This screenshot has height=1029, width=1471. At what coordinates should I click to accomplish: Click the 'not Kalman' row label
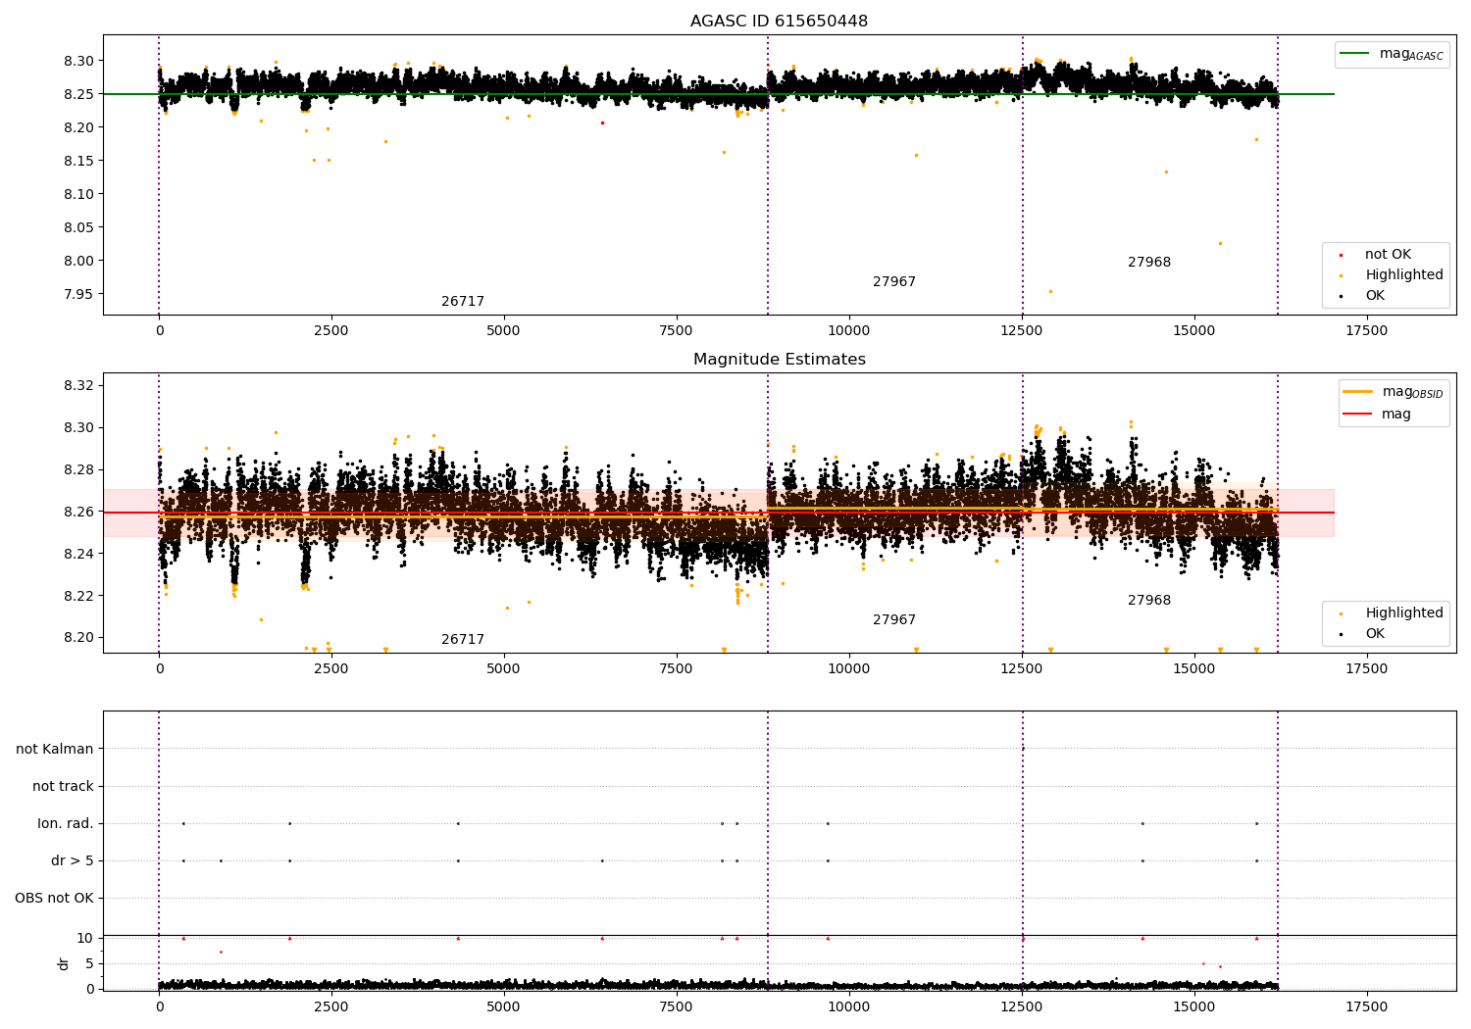tap(55, 750)
